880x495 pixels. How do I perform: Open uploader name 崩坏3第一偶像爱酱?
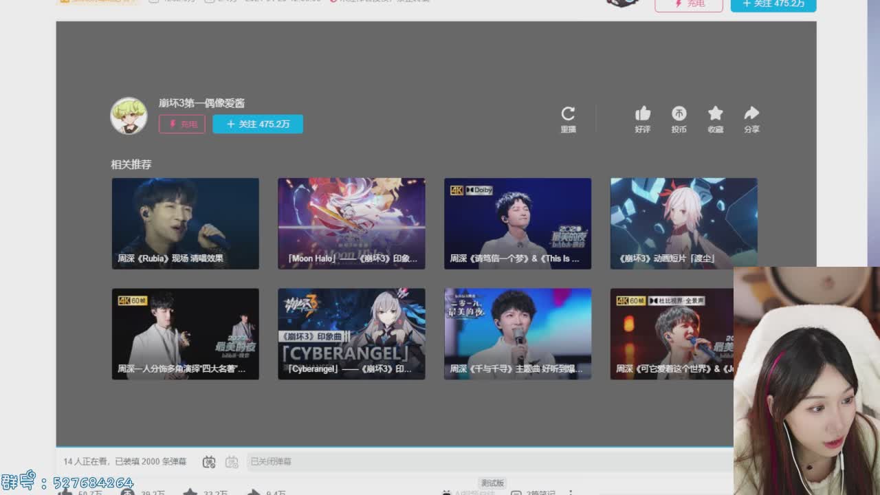tap(201, 103)
